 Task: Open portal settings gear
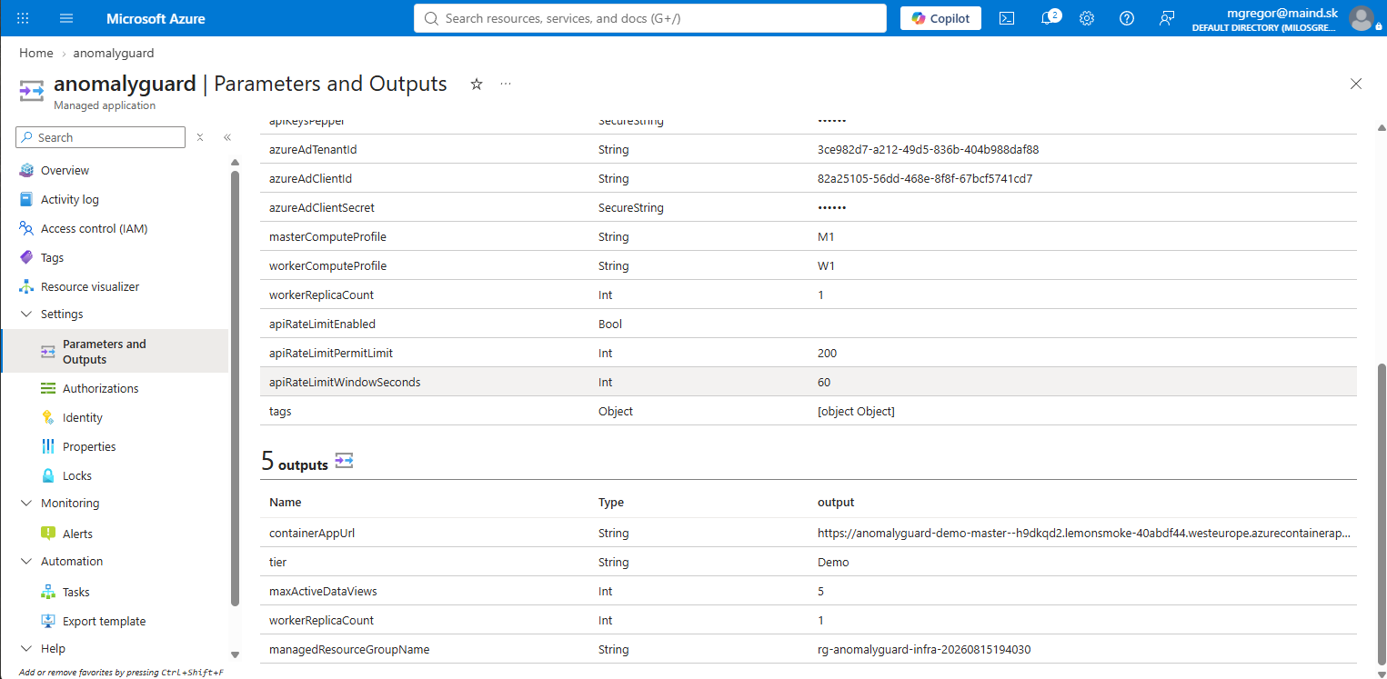1087,18
